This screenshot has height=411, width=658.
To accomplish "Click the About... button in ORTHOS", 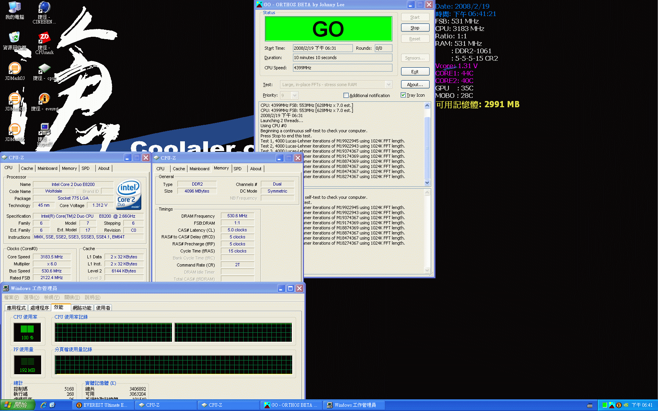I will pyautogui.click(x=415, y=84).
